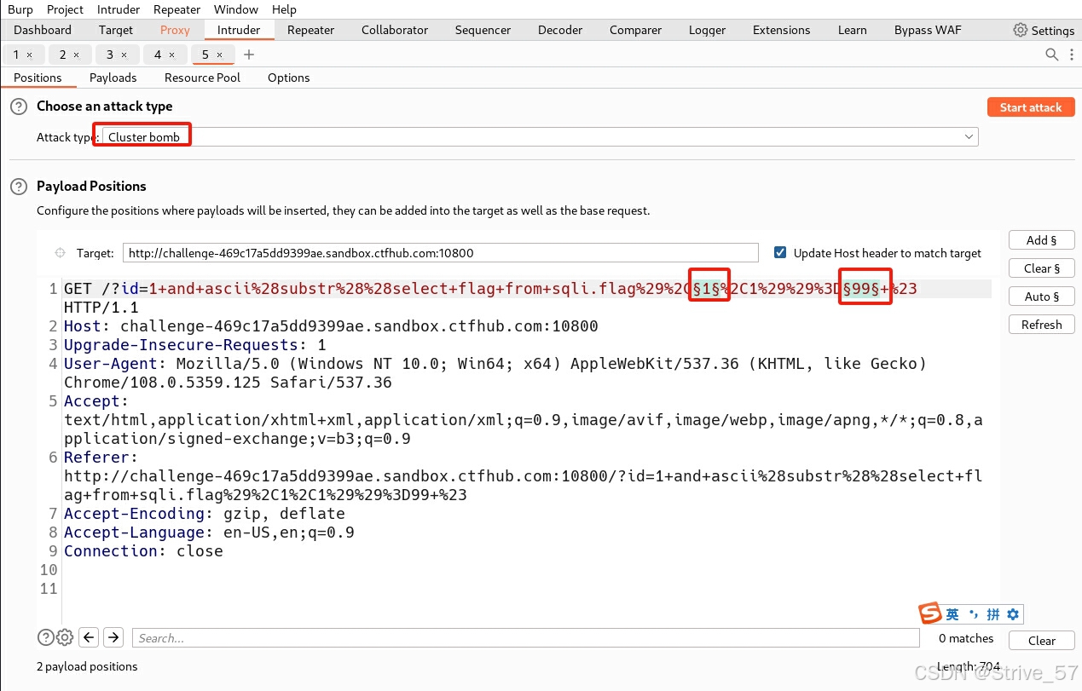1082x691 pixels.
Task: Click the Clear search button
Action: pos(1041,641)
